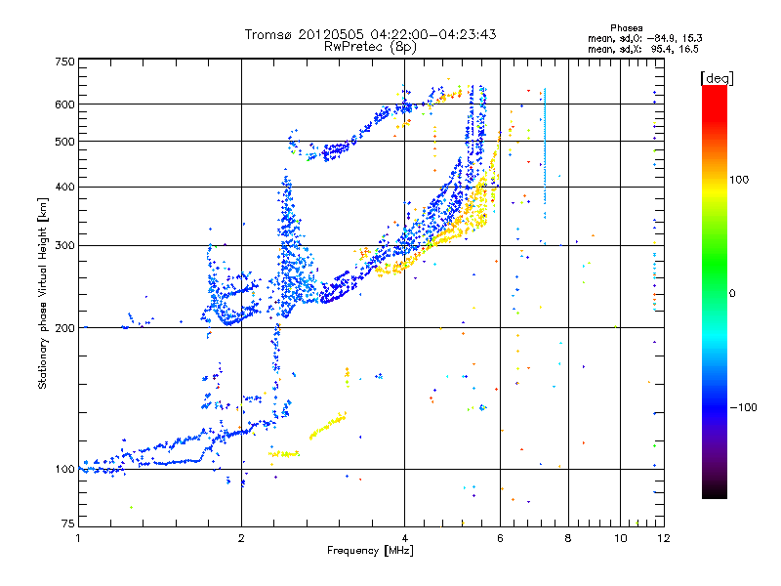Click the x-axis tick label '1'
This screenshot has width=781, height=586.
pyautogui.click(x=78, y=538)
